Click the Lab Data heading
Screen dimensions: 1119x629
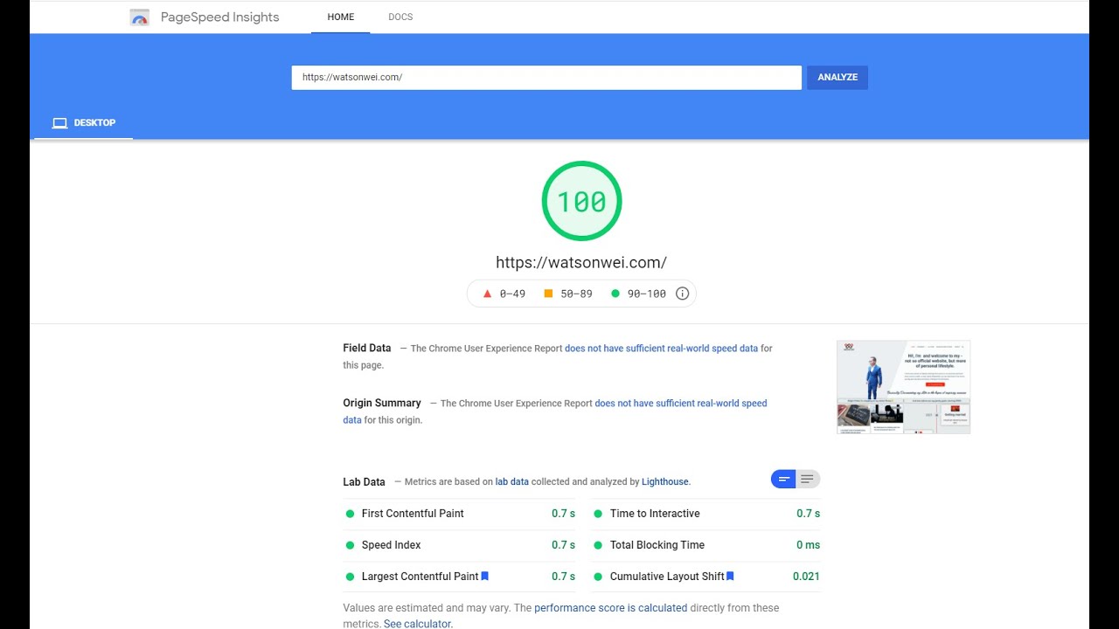pos(364,482)
